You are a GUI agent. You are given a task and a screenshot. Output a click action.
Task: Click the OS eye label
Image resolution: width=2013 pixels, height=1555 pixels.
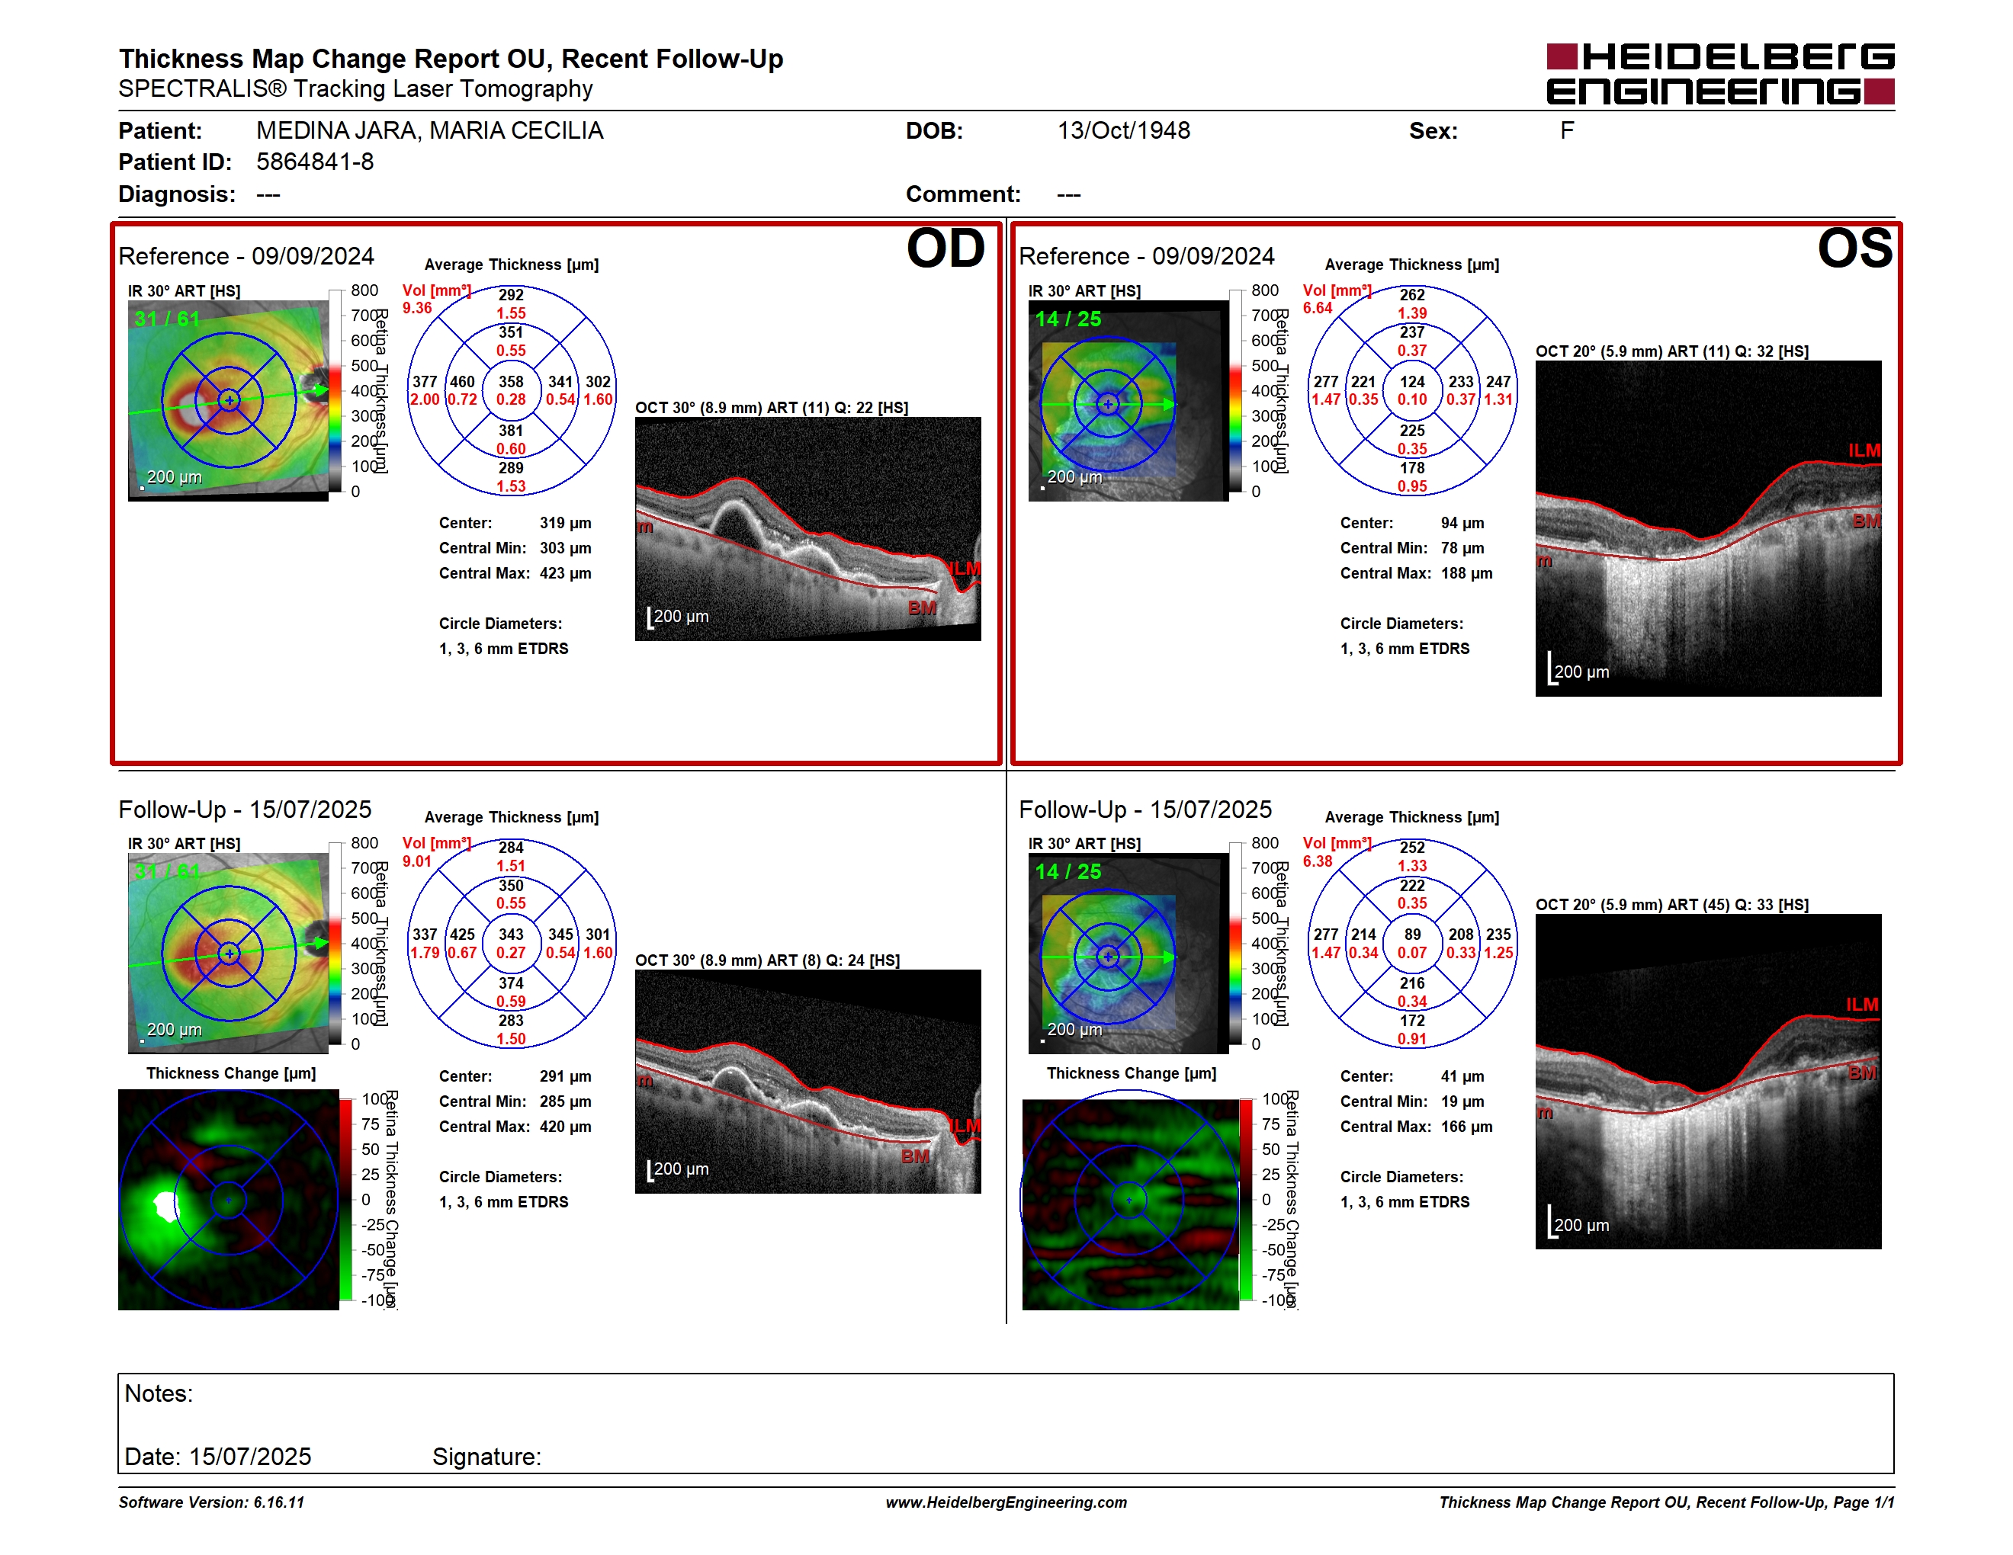[x=1854, y=248]
